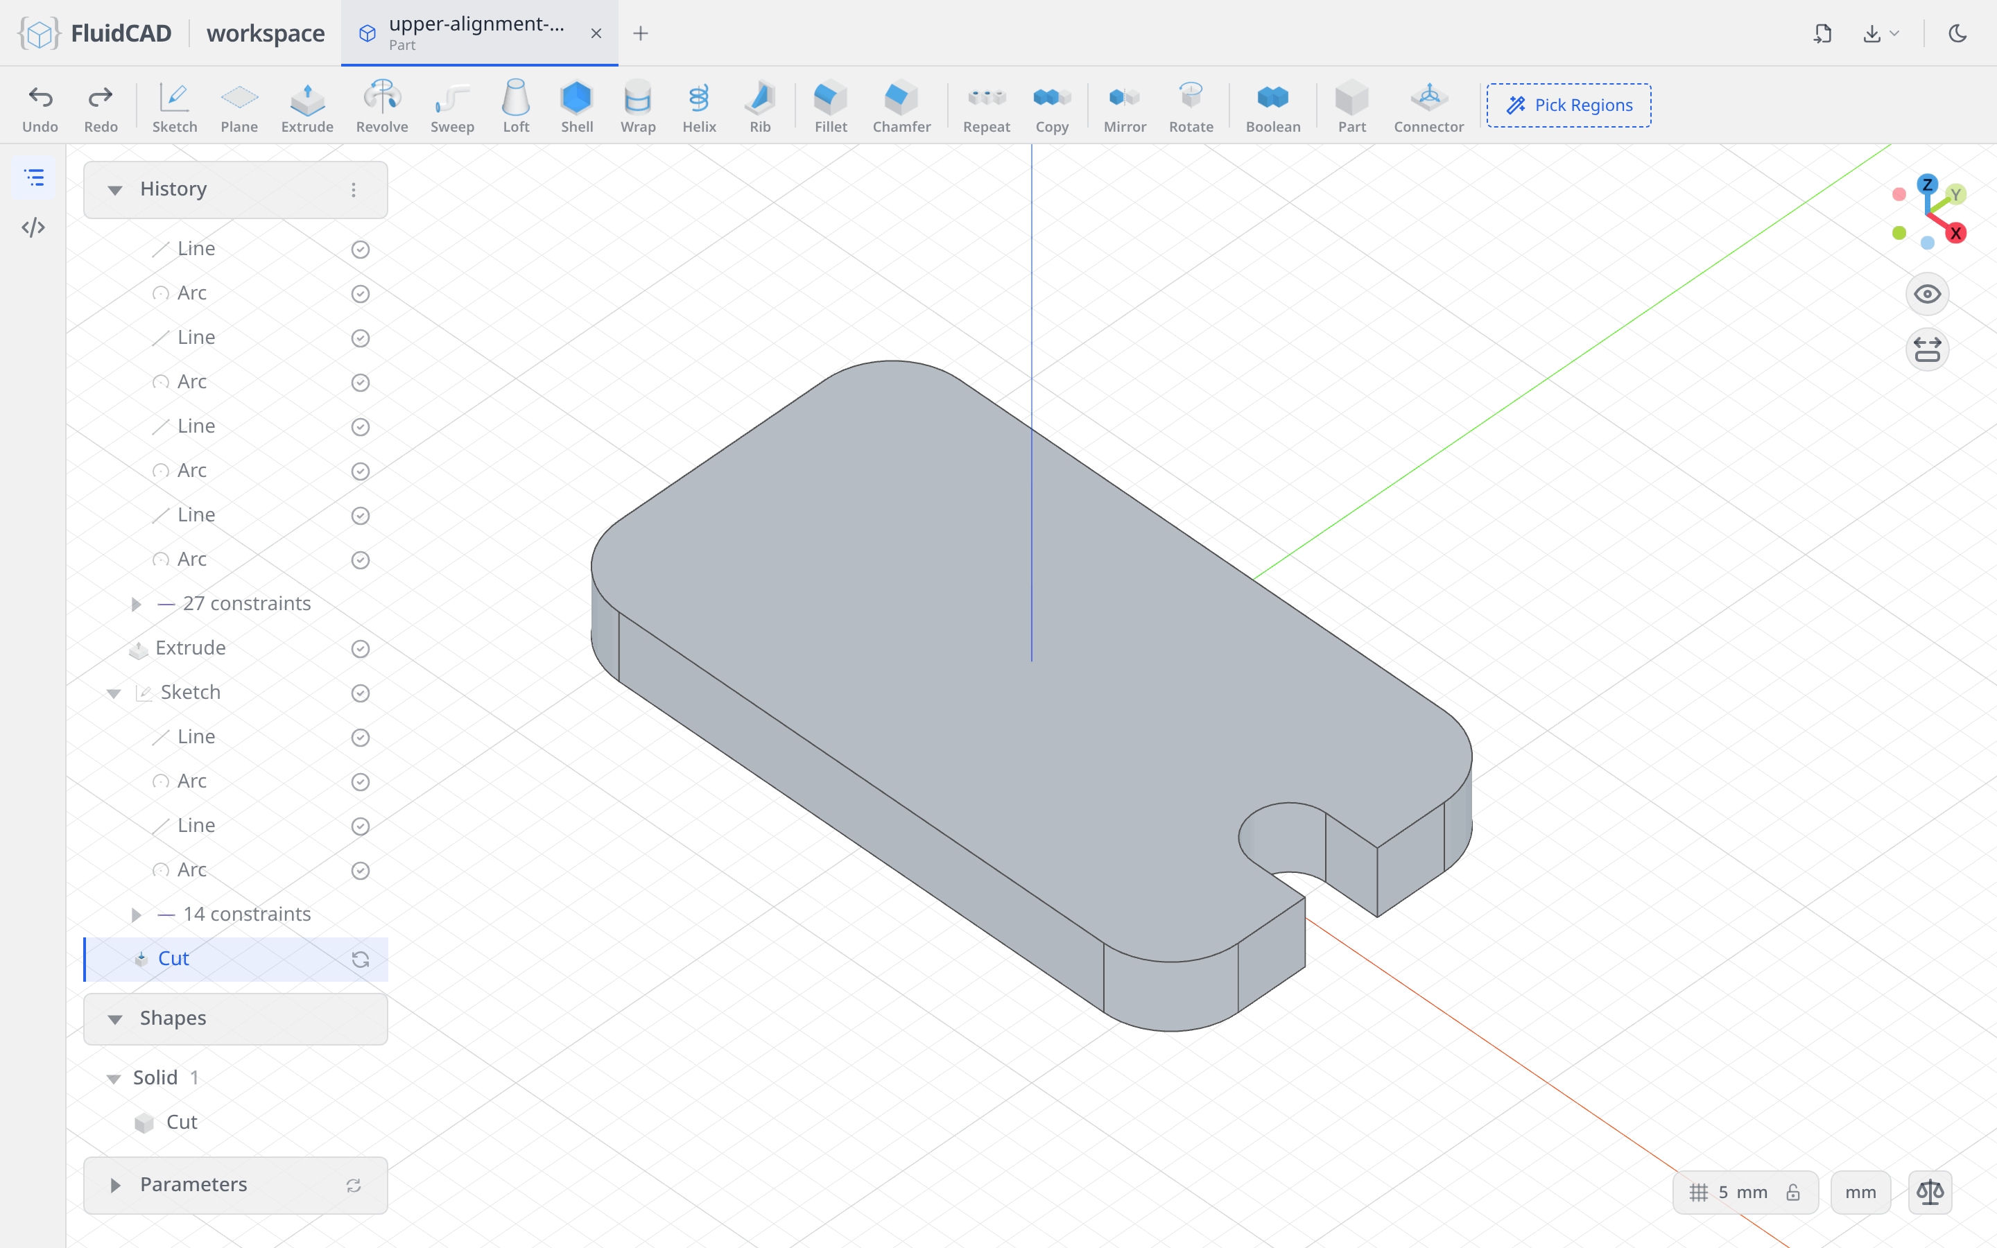Open the download dropdown arrow
Image resolution: width=1997 pixels, height=1248 pixels.
(1894, 33)
